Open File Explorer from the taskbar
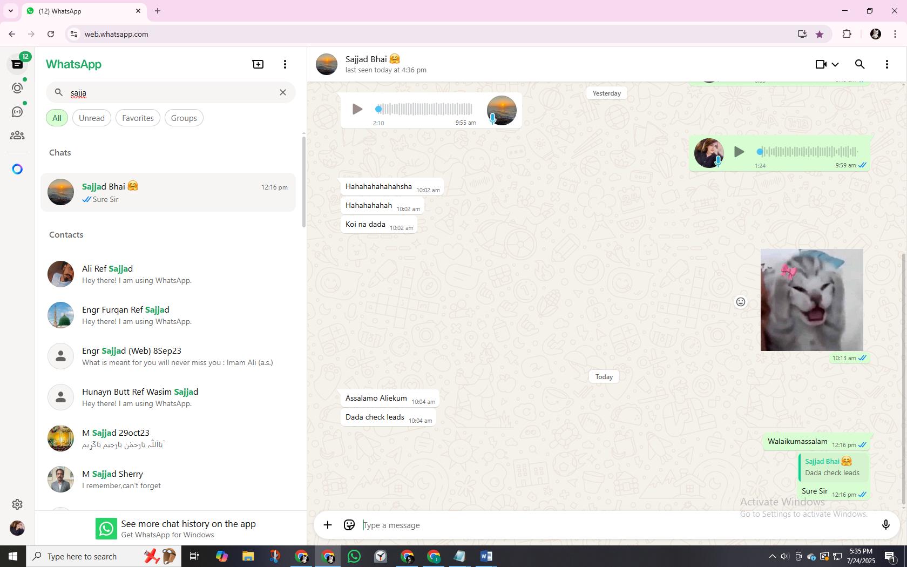The height and width of the screenshot is (567, 907). [248, 556]
